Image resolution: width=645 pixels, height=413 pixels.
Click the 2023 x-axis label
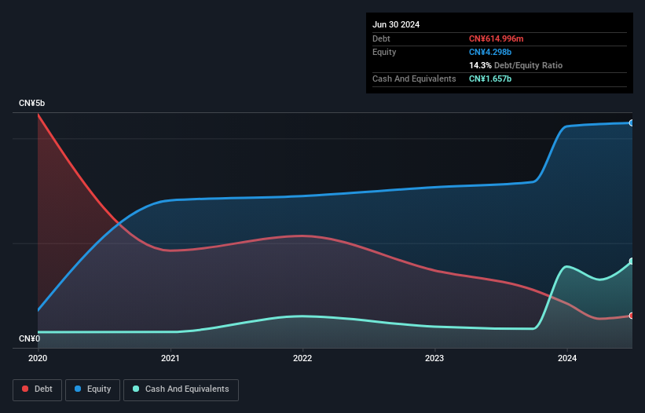[434, 358]
